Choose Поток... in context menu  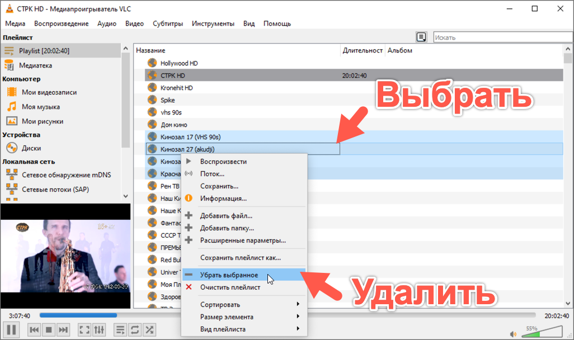point(244,174)
